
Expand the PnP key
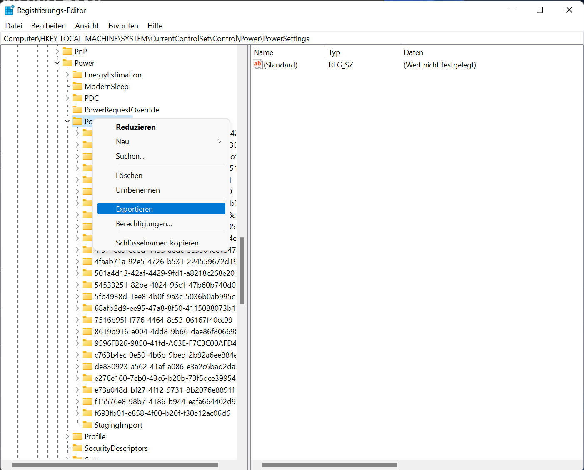coord(57,51)
